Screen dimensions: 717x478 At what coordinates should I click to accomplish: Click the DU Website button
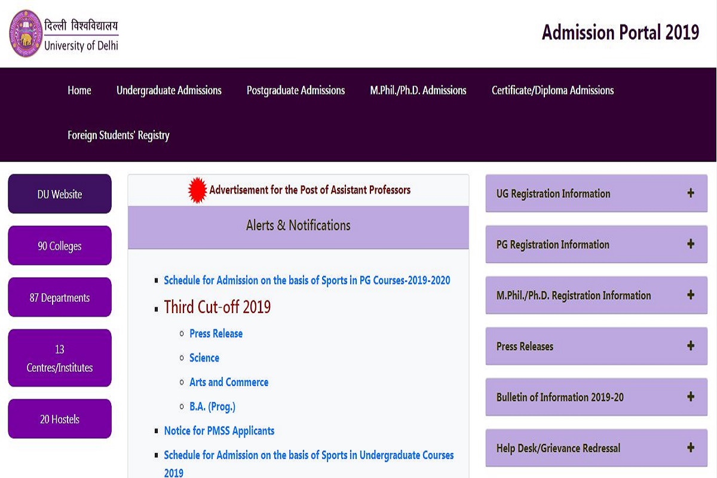[x=60, y=194]
